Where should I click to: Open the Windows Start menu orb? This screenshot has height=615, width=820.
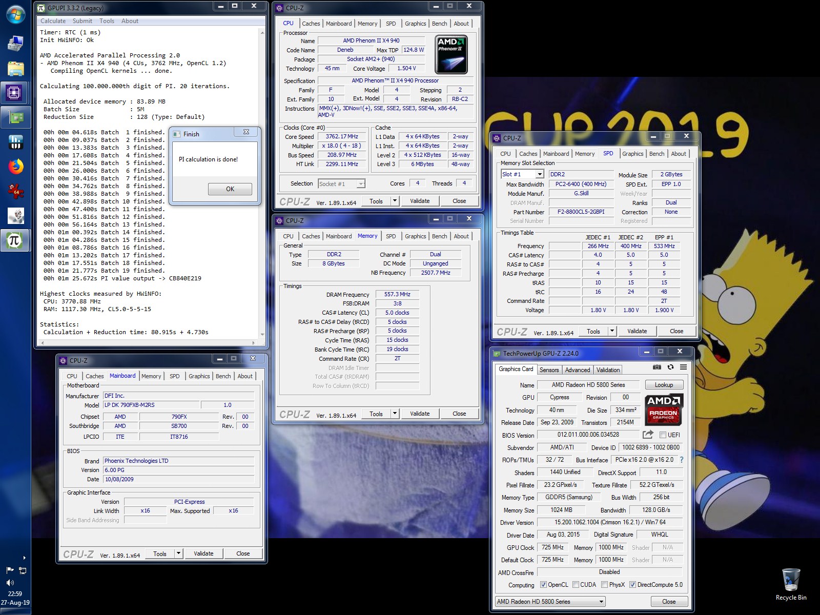click(x=15, y=13)
